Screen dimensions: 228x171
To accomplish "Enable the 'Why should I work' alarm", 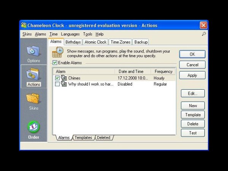I will [57, 84].
